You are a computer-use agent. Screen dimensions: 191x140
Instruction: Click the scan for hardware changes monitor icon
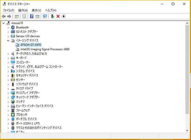click(x=45, y=16)
